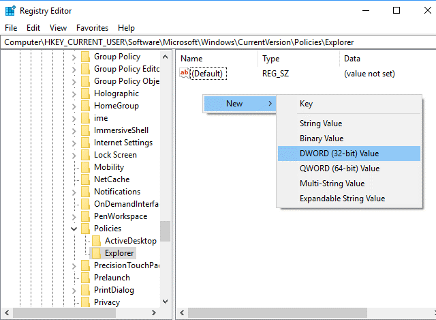Viewport: 436px width, 320px height.
Task: Click the tree pane scroll up arrow
Action: coord(165,57)
